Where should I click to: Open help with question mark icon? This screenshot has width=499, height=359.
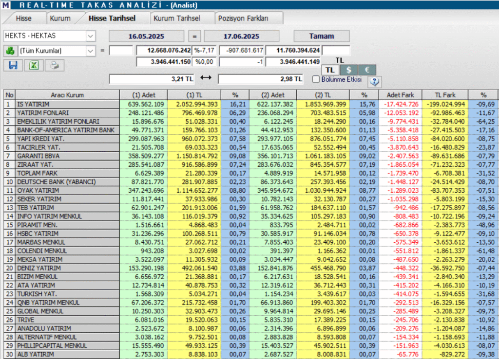(375, 82)
